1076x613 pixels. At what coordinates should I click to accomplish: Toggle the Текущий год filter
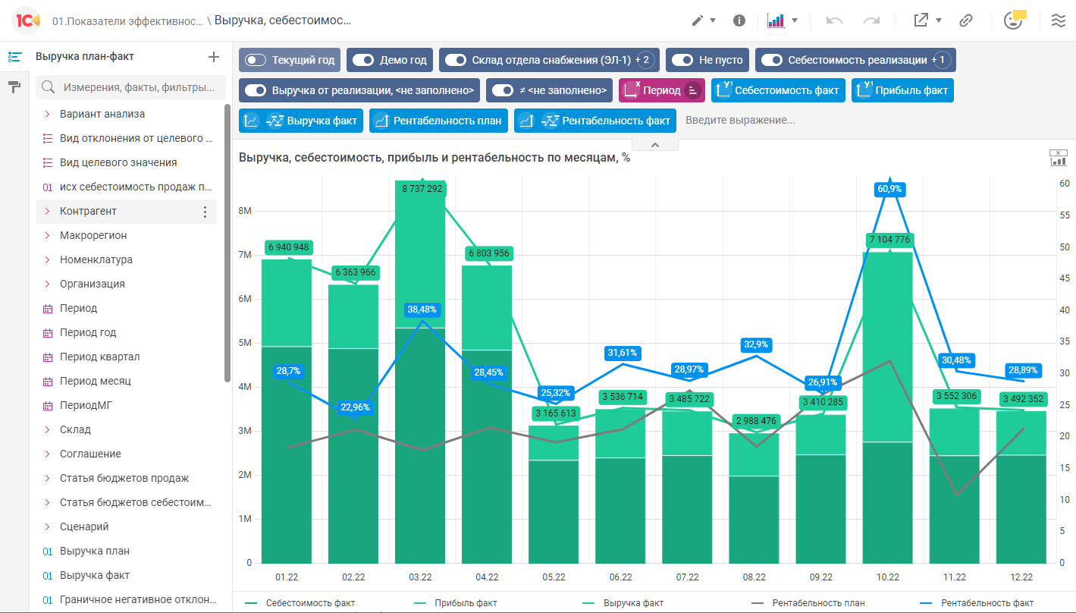click(256, 60)
